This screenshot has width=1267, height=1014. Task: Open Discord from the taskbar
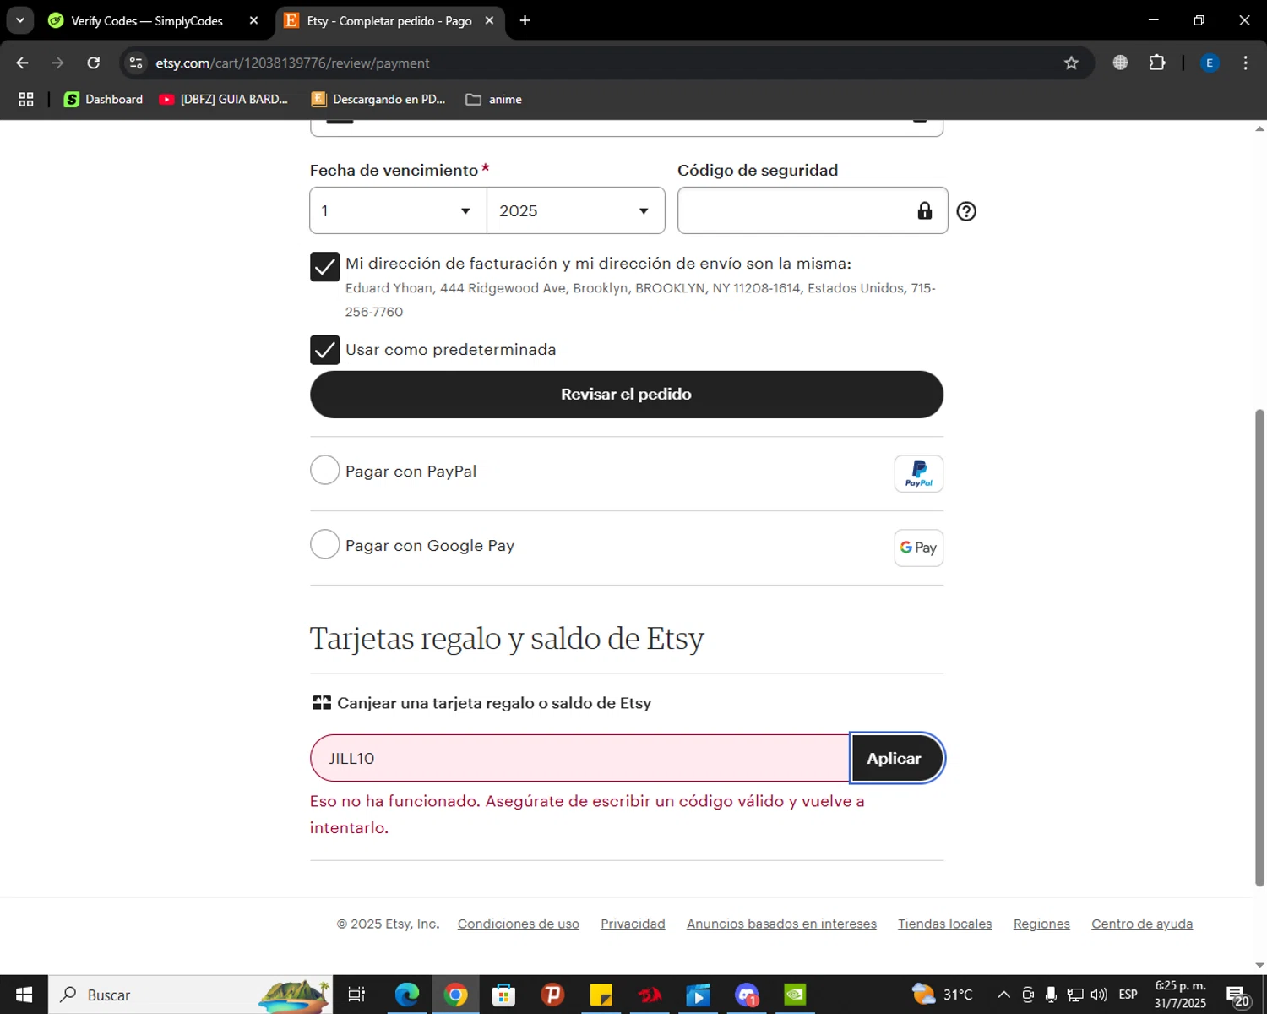[747, 995]
